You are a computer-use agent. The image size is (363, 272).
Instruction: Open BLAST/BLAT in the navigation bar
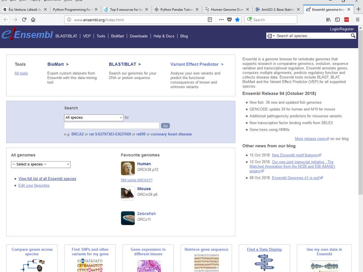66,36
